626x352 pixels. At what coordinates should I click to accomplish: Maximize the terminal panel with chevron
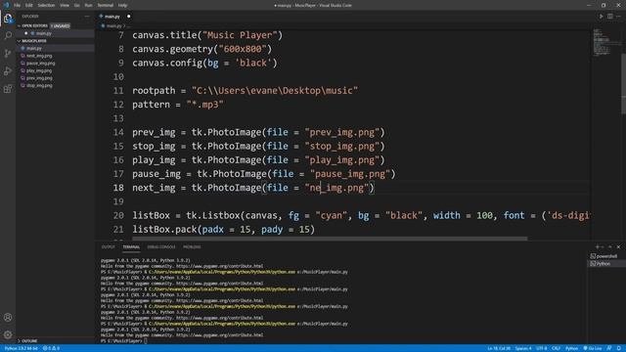609,247
